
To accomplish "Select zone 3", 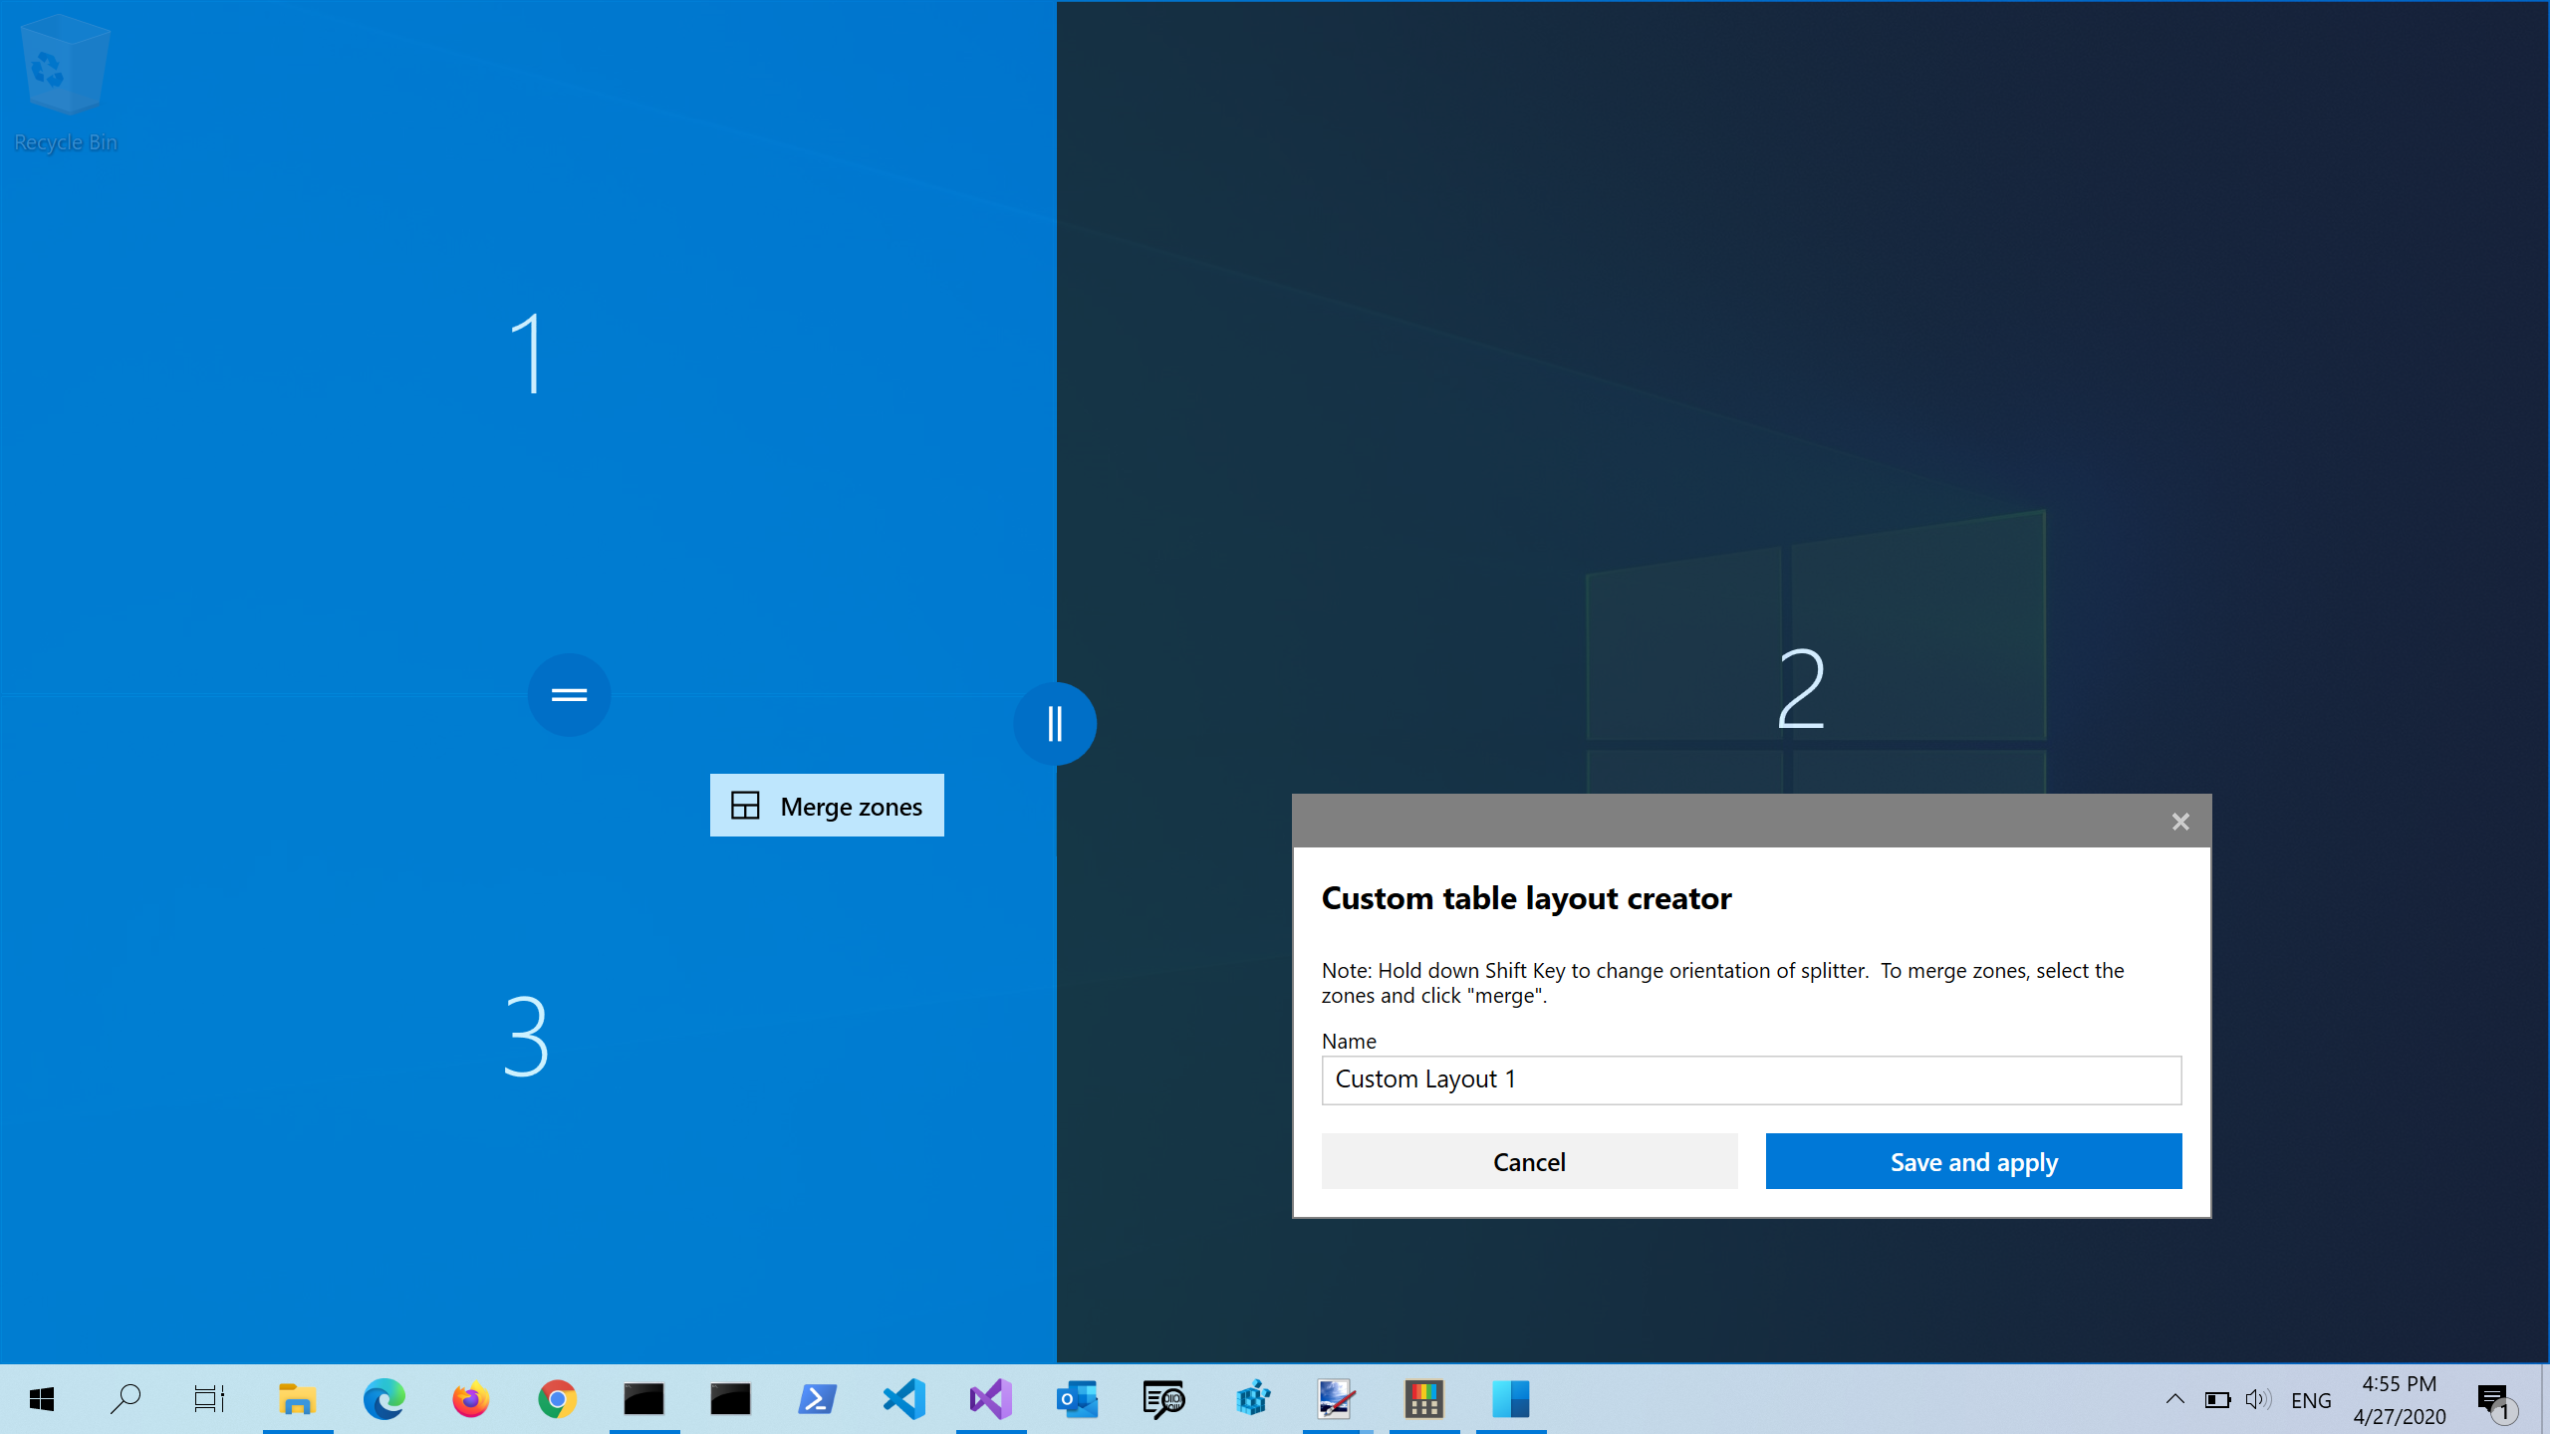I will (x=526, y=1036).
